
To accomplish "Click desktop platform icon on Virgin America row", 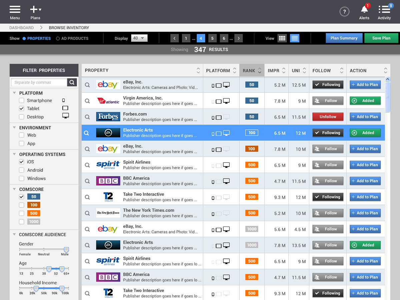I will point(226,101).
